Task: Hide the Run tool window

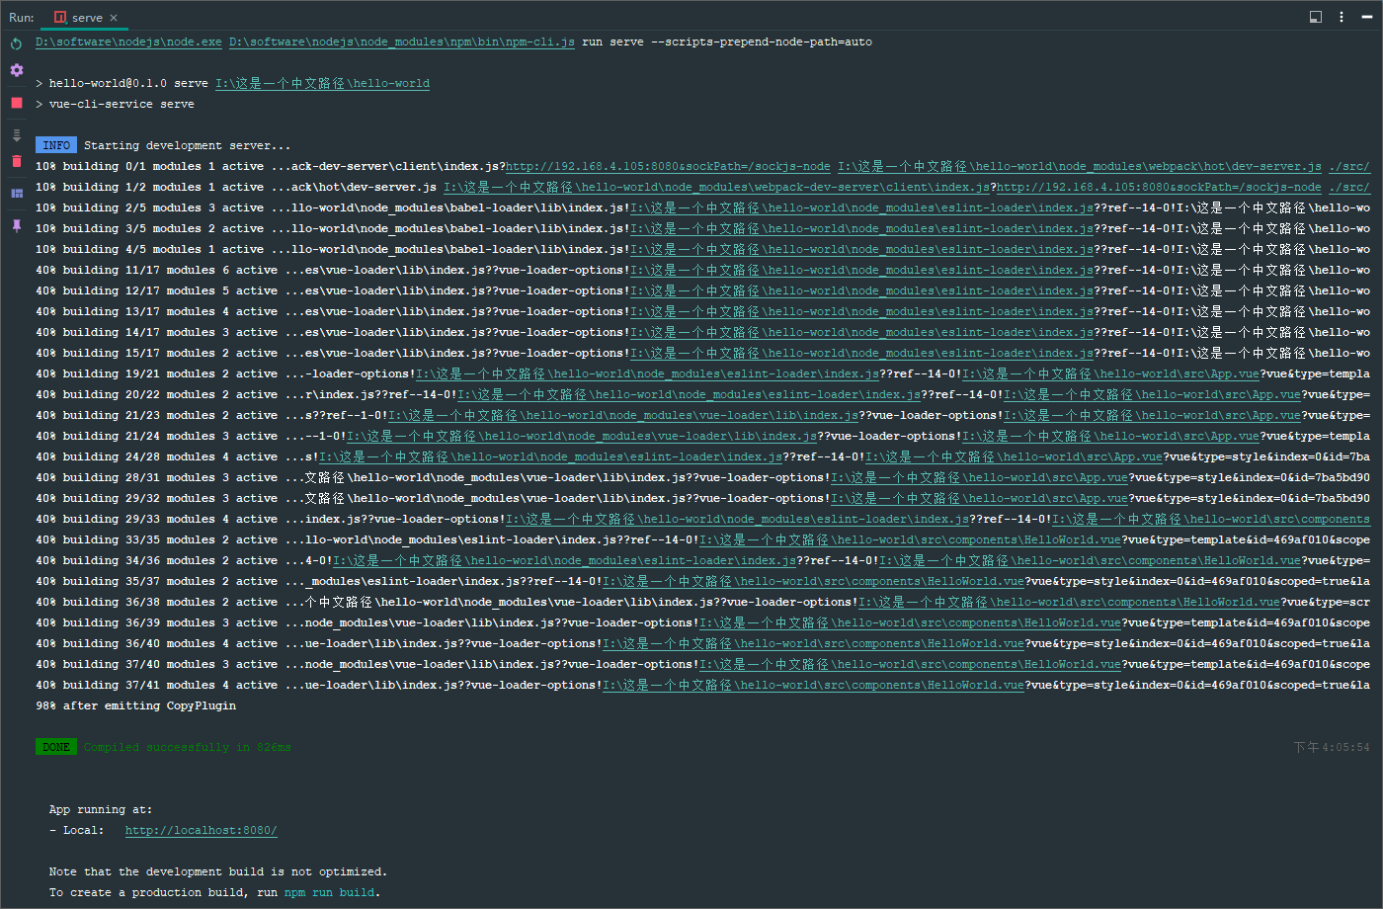Action: point(1366,17)
